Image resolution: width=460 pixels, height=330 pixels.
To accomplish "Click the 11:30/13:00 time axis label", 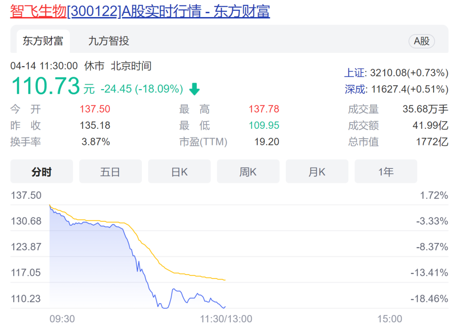I will 226,319.
